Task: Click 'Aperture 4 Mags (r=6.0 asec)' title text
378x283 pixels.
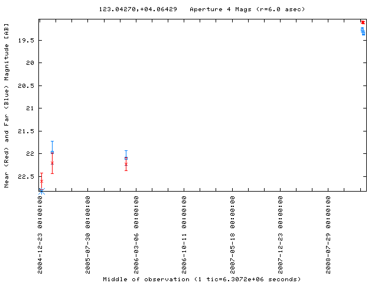Action: (247, 9)
